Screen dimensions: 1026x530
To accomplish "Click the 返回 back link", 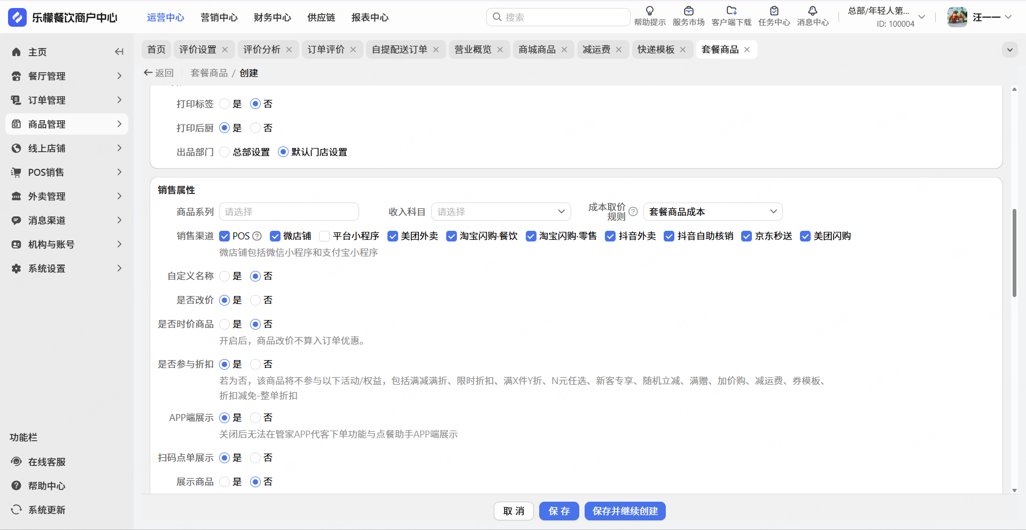I will point(159,73).
